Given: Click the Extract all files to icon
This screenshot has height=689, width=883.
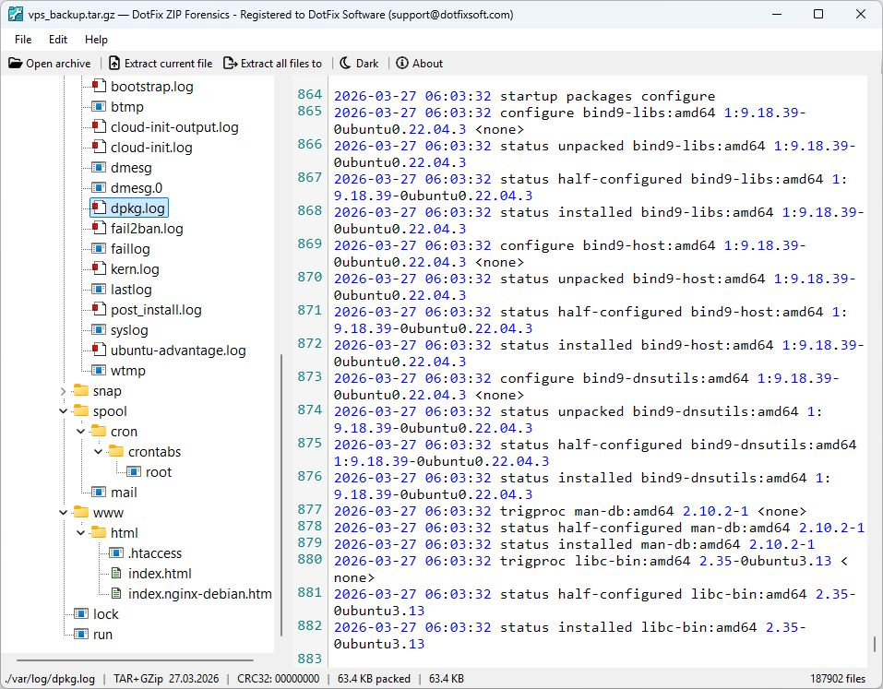Looking at the screenshot, I should click(x=231, y=63).
